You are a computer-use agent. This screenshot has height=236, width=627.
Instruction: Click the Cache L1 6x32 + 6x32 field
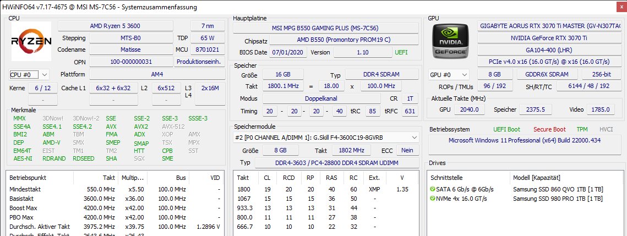coord(113,88)
